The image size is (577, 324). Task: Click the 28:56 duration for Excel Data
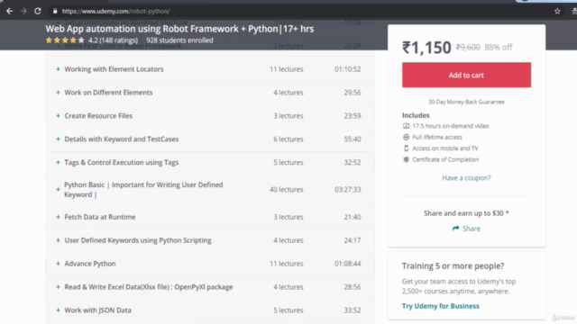coord(353,287)
